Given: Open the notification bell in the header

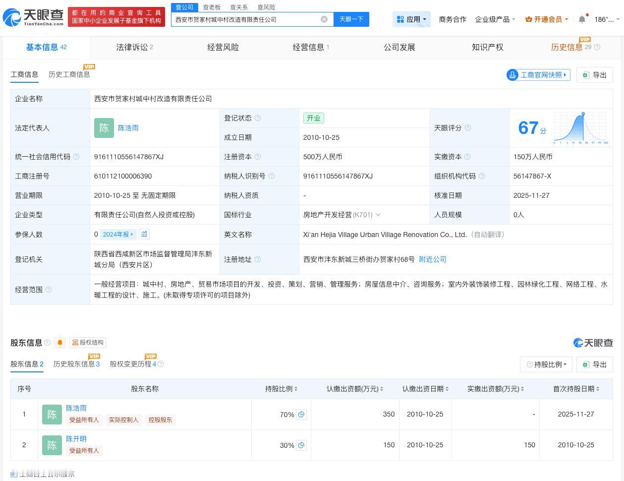Looking at the screenshot, I should [x=582, y=19].
